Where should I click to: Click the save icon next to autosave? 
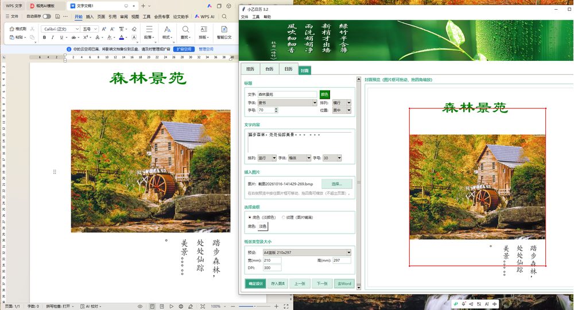(x=57, y=17)
